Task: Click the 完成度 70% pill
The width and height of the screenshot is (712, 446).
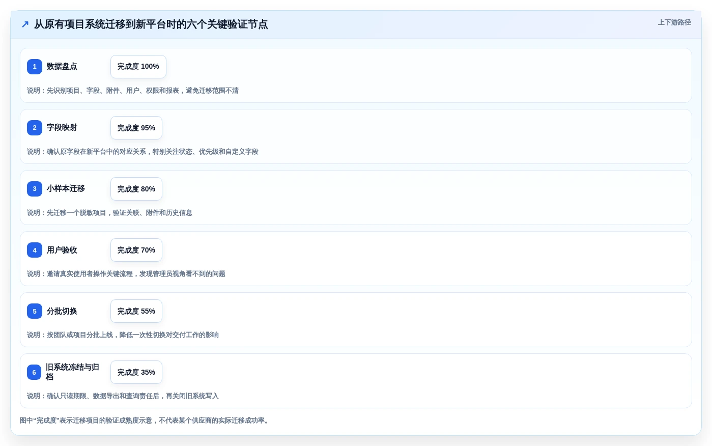Action: 136,250
